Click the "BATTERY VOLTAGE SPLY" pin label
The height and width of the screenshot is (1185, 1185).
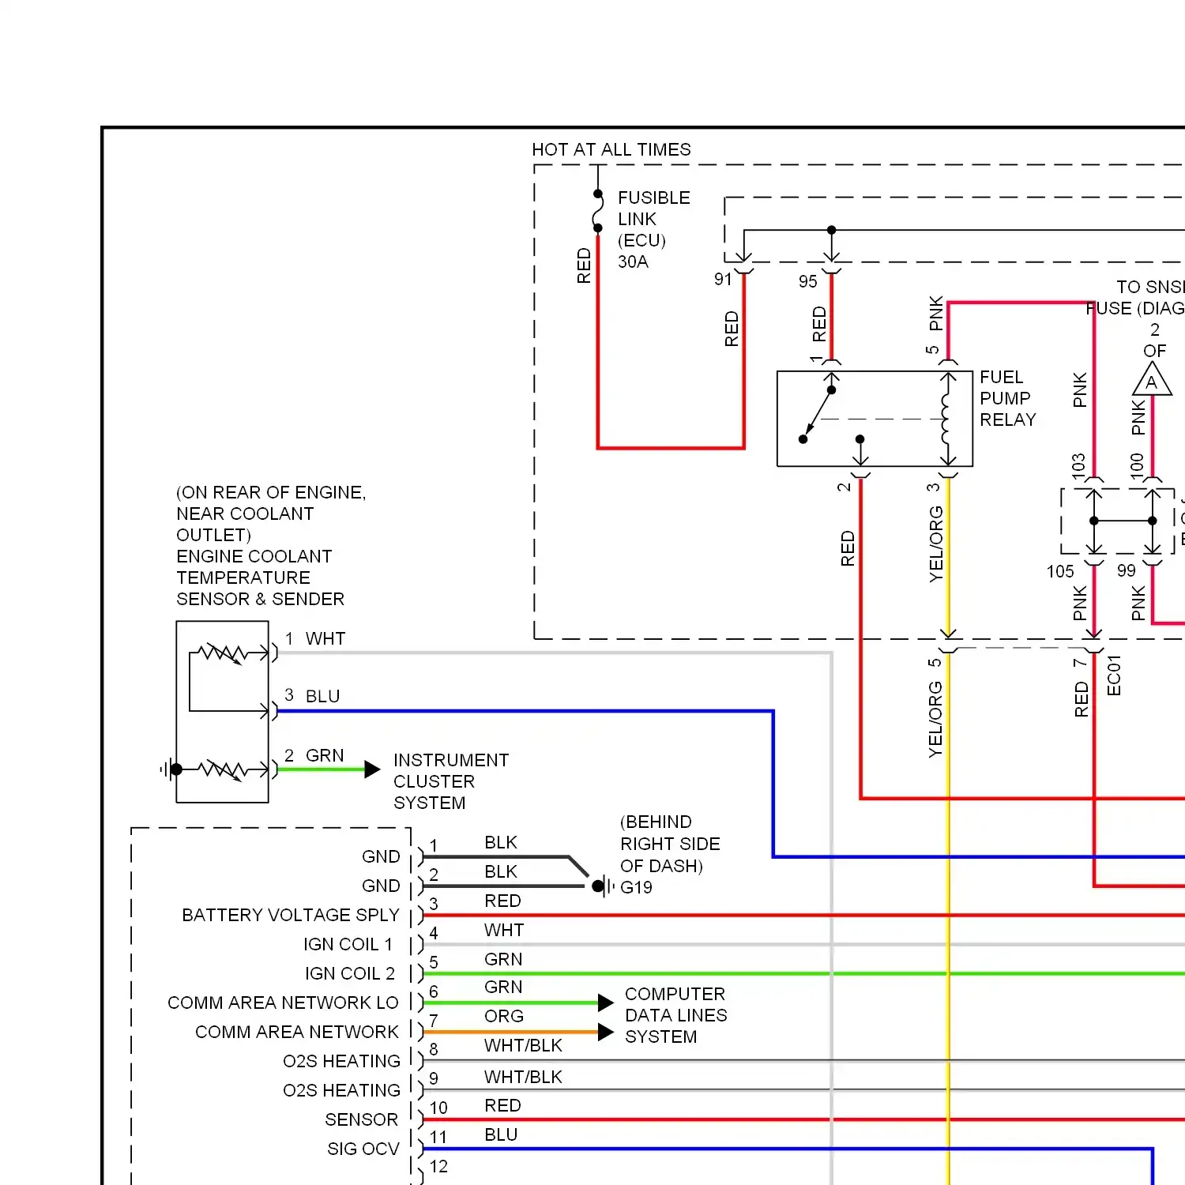pyautogui.click(x=291, y=915)
